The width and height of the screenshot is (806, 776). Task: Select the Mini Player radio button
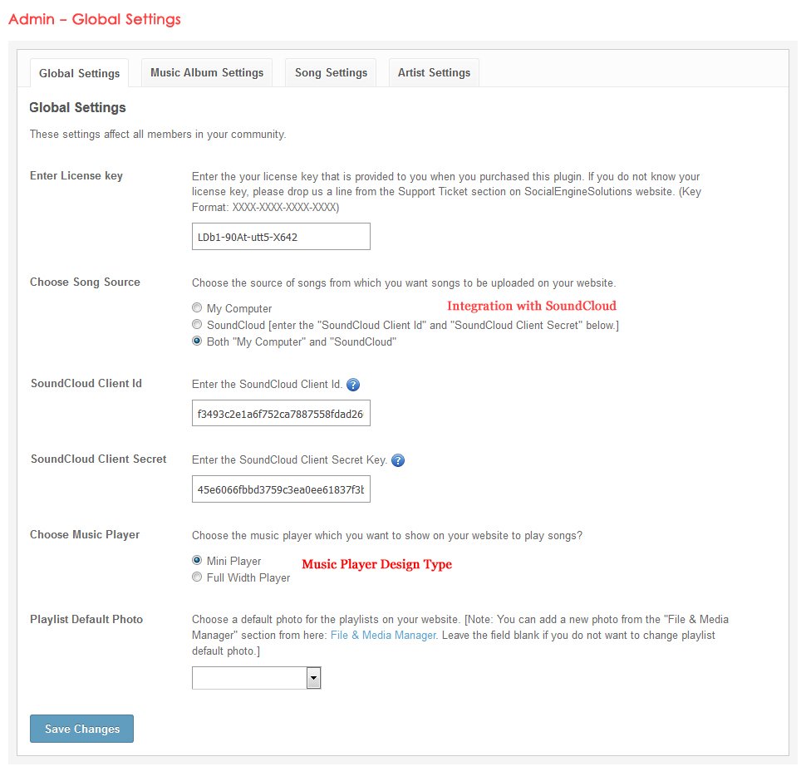pyautogui.click(x=197, y=561)
